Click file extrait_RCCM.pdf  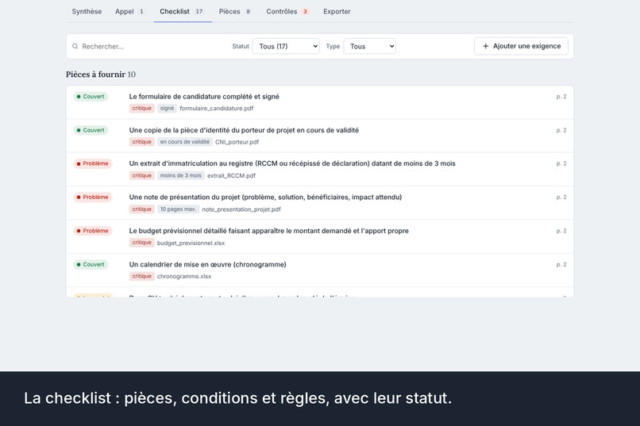(x=231, y=175)
